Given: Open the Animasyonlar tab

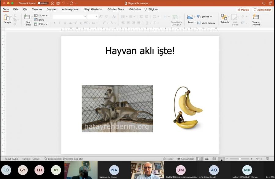Looking at the screenshot, I should coord(70,9).
